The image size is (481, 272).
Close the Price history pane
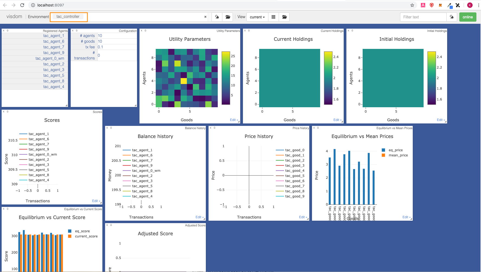[x=210, y=128]
